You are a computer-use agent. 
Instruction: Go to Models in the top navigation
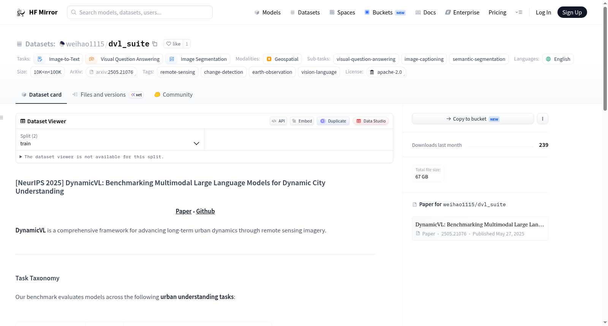click(268, 13)
